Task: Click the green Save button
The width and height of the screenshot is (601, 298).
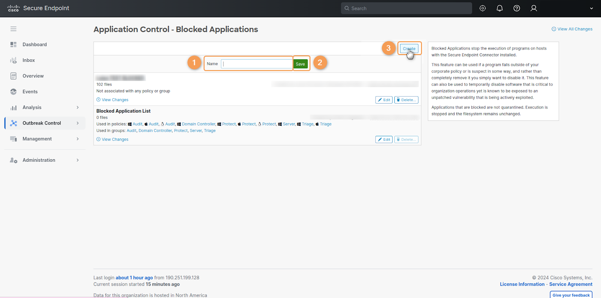Action: point(300,64)
